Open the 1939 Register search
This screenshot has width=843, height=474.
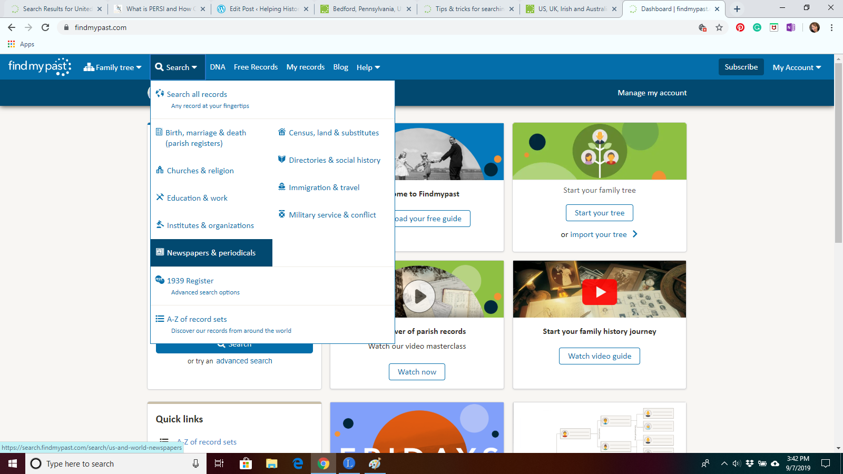tap(191, 281)
